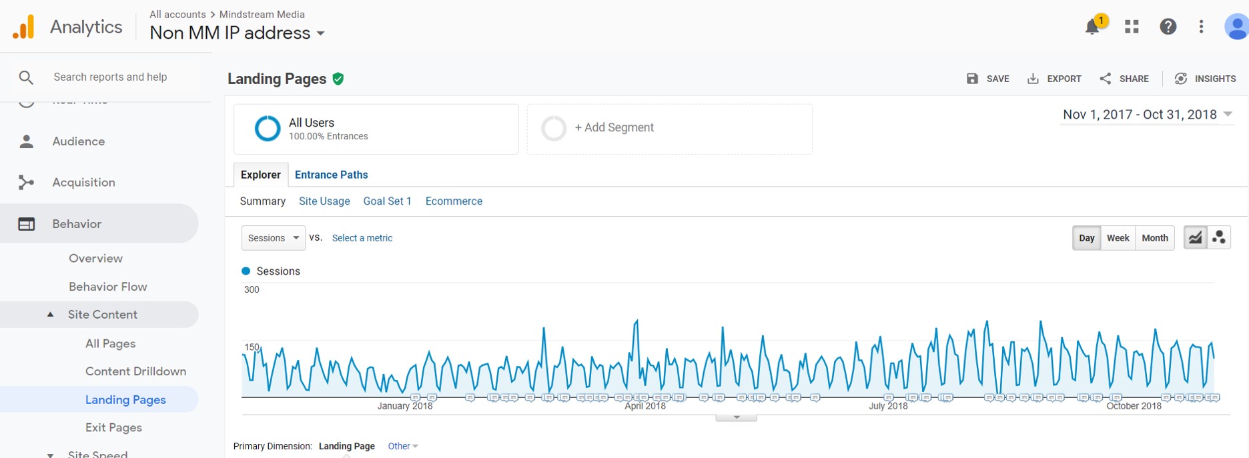Click the green verified shield icon
The width and height of the screenshot is (1249, 458).
point(338,79)
